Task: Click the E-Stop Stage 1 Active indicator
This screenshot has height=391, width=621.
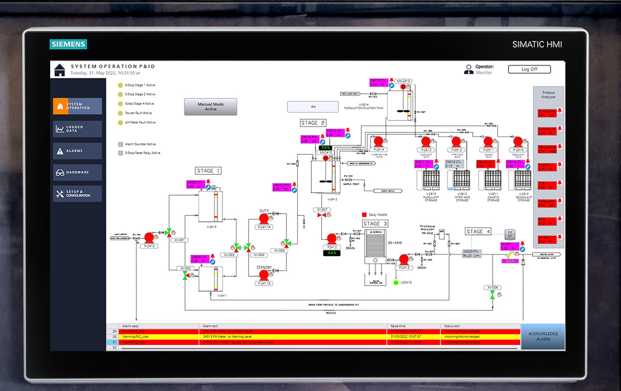Action: point(120,85)
